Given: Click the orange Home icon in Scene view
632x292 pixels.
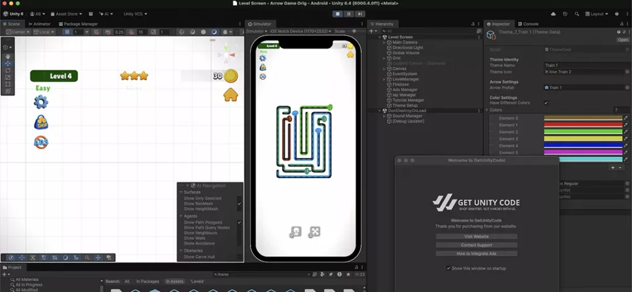Looking at the screenshot, I should coord(231,95).
